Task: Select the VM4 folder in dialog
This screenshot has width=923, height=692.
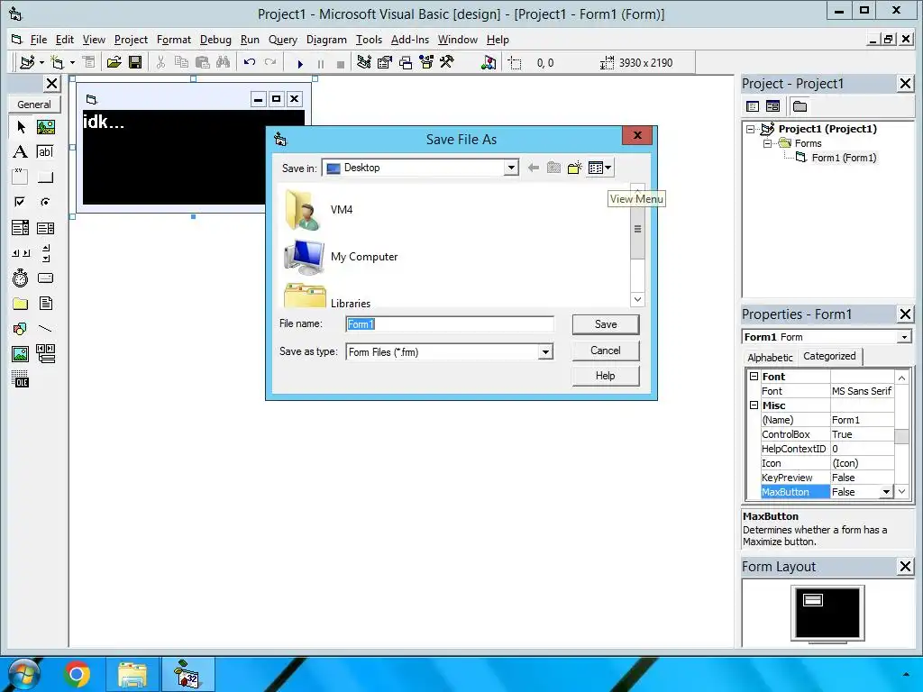Action: pos(319,209)
